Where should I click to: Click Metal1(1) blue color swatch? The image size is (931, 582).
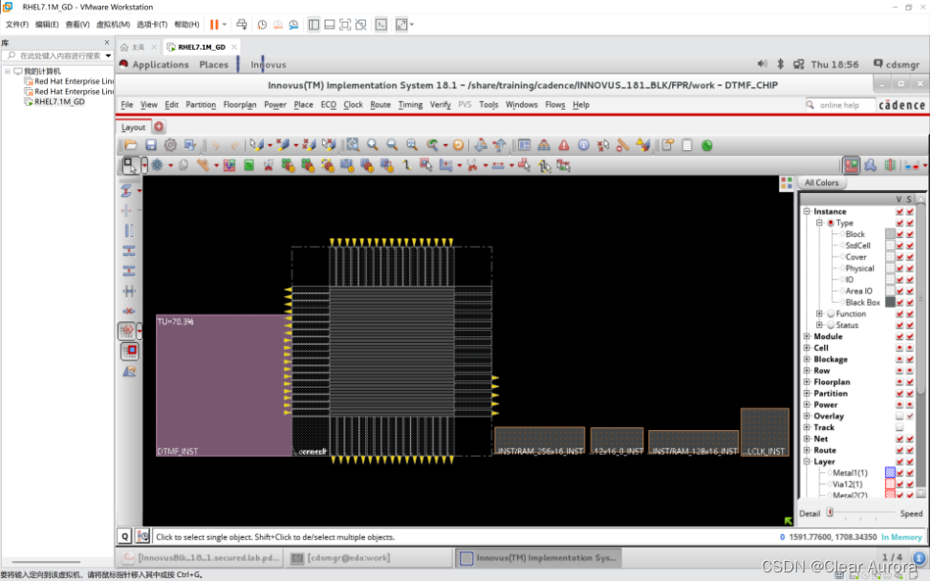(890, 473)
